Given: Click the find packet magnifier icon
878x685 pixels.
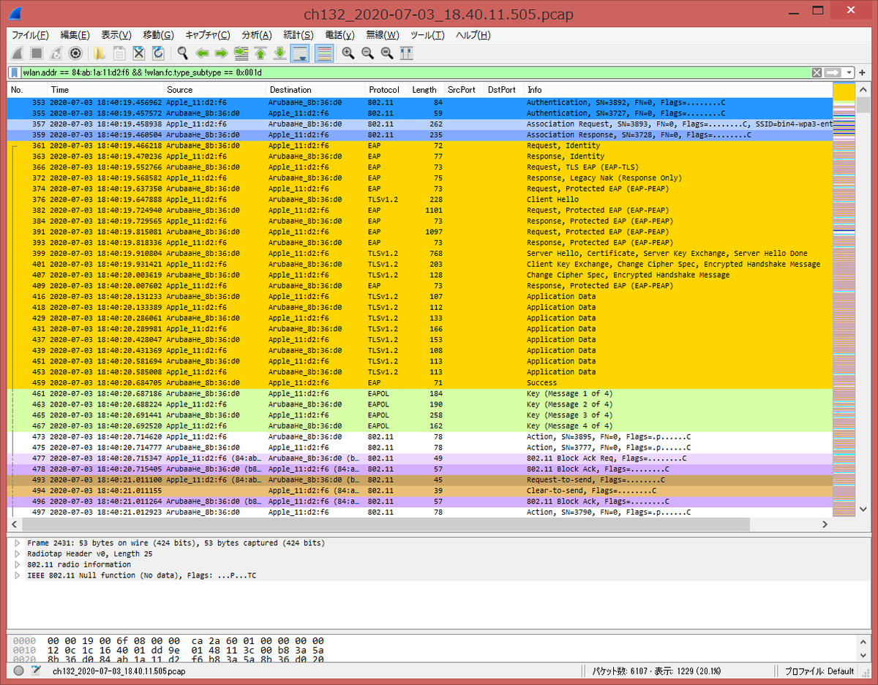Looking at the screenshot, I should pos(182,53).
